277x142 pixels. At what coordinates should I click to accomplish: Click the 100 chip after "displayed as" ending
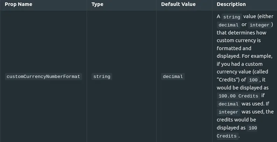coord(253,128)
